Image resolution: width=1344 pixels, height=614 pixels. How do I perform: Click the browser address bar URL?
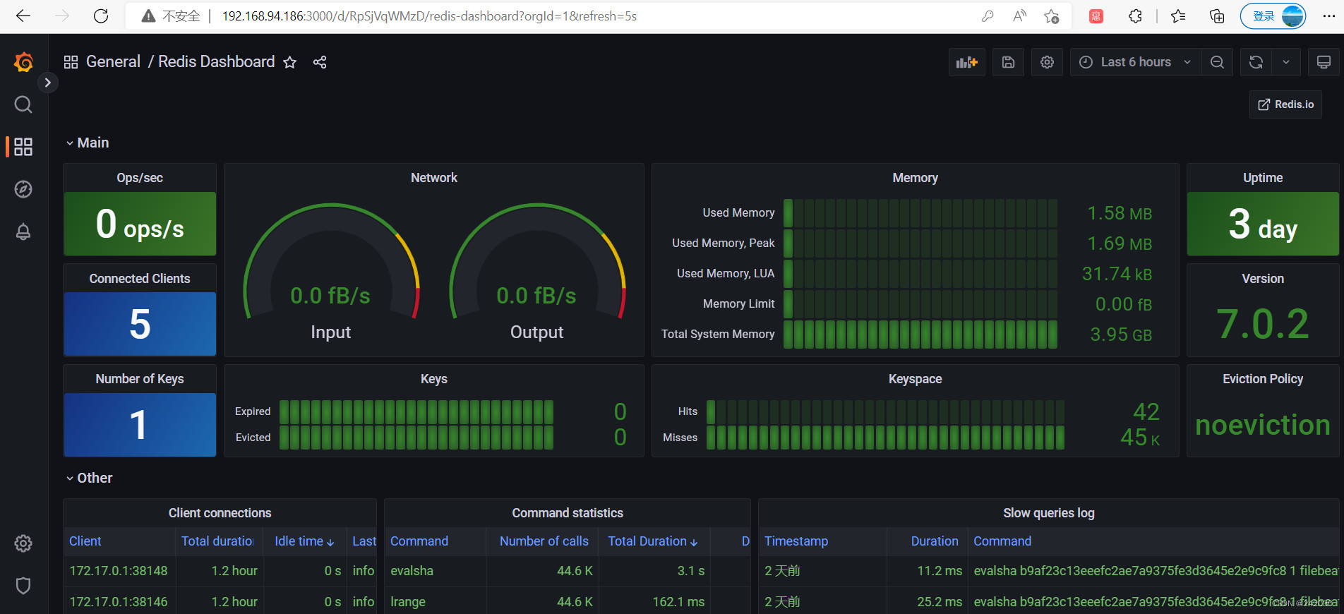coord(429,16)
